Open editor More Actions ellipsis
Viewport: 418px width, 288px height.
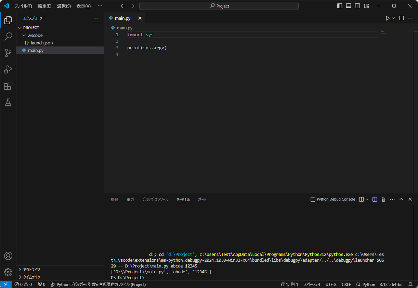click(410, 18)
